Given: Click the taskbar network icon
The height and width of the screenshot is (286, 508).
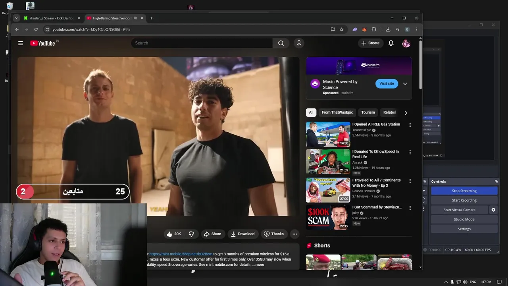Looking at the screenshot, I should point(458,282).
